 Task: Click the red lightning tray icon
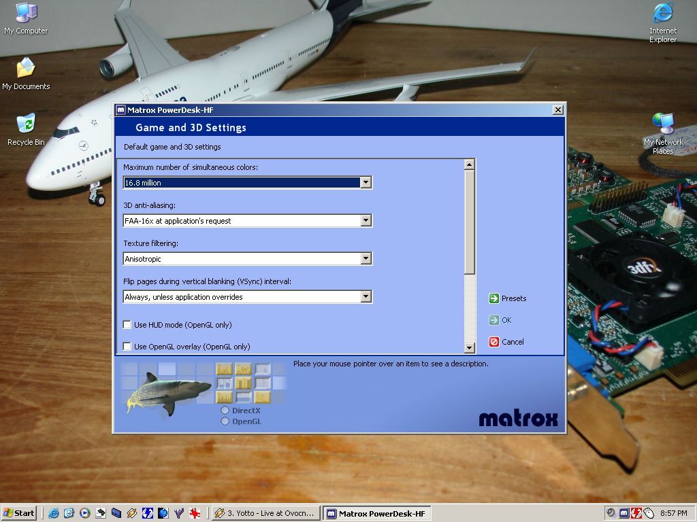pos(636,513)
